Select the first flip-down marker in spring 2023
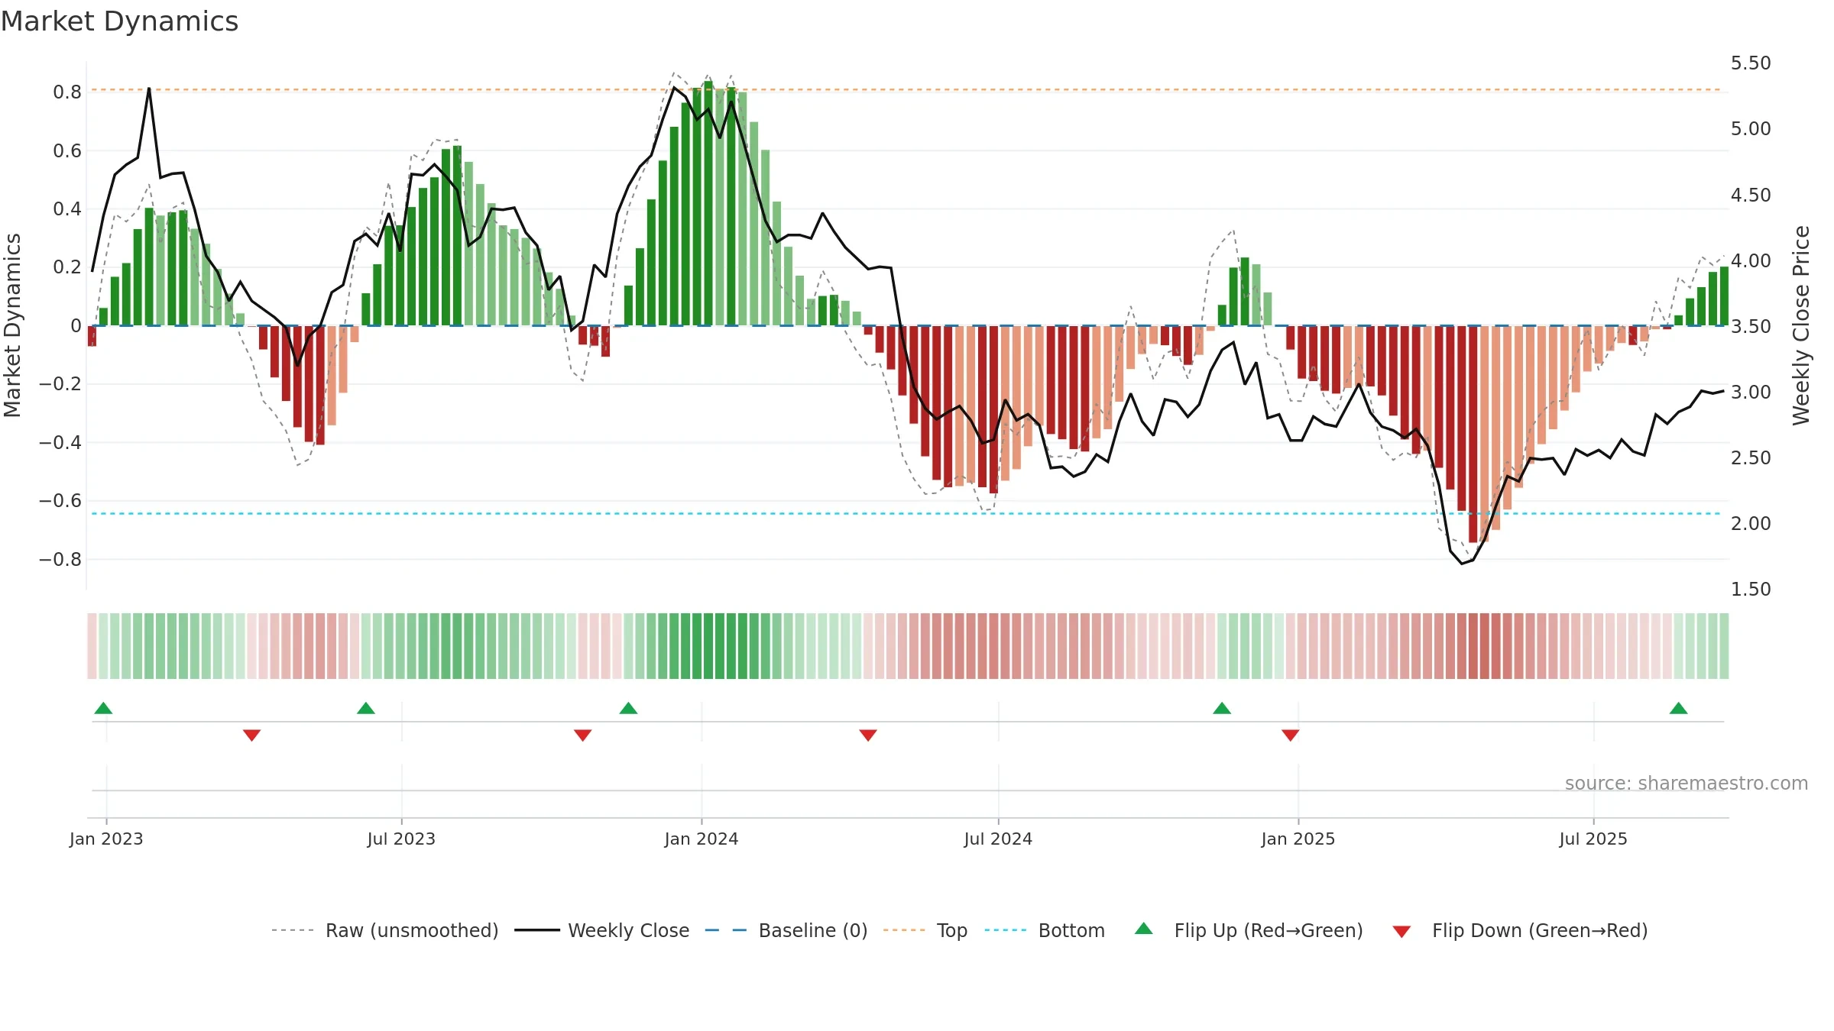This screenshot has height=1031, width=1834. 252,735
